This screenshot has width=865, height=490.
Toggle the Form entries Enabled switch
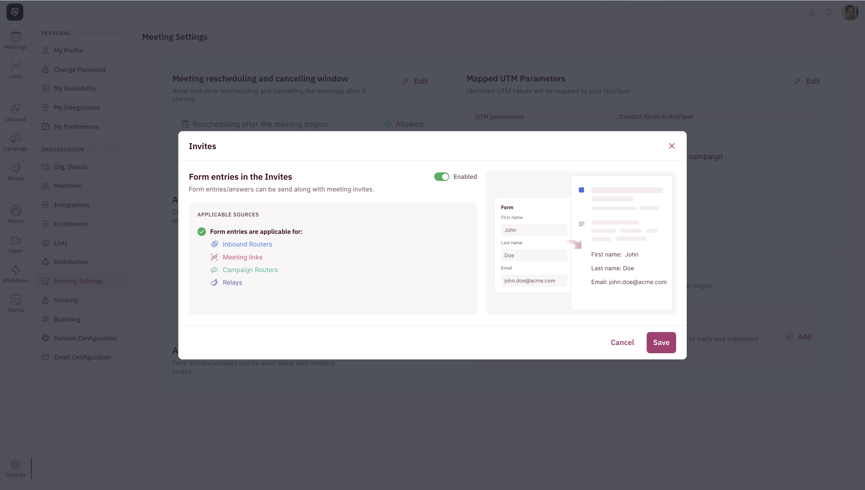(x=441, y=177)
